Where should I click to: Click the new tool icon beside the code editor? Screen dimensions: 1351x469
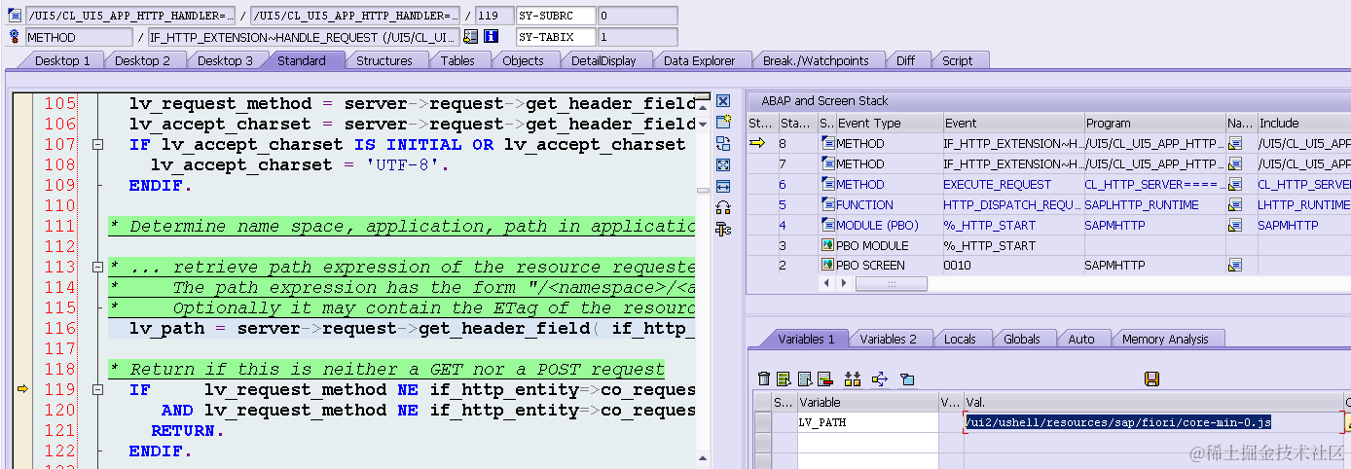pyautogui.click(x=723, y=123)
